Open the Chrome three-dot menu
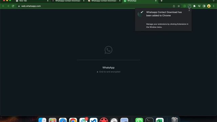 214,6
